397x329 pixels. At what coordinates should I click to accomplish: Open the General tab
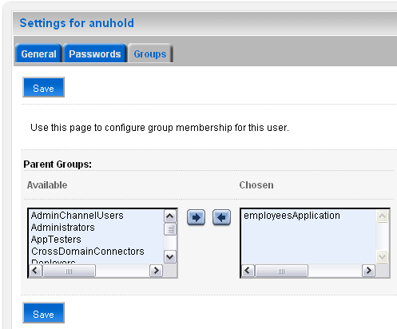click(x=38, y=54)
